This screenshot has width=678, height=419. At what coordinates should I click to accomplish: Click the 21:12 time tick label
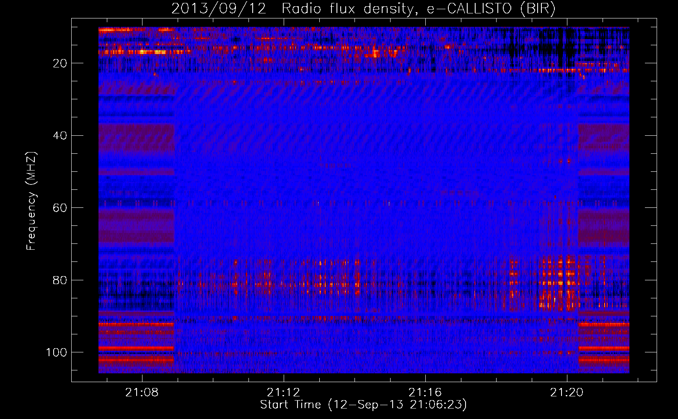pyautogui.click(x=284, y=393)
